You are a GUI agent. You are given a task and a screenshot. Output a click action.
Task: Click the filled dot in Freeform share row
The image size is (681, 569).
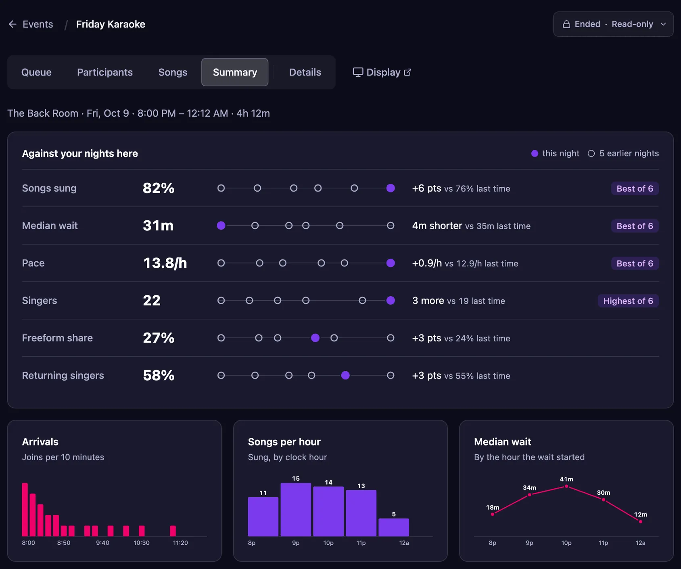[315, 338]
